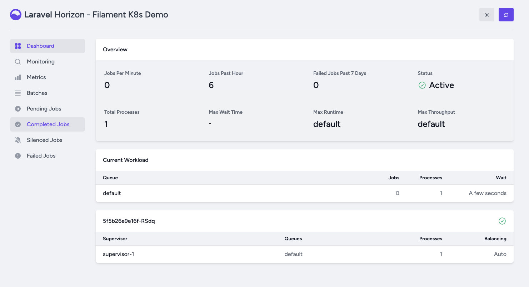The width and height of the screenshot is (529, 287).
Task: Click the Metrics bar chart icon
Action: pyautogui.click(x=18, y=77)
